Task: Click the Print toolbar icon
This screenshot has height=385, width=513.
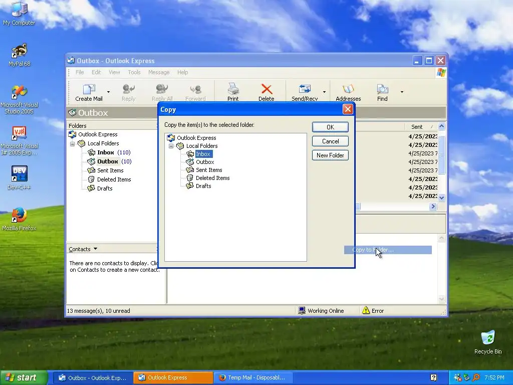Action: pos(233,92)
